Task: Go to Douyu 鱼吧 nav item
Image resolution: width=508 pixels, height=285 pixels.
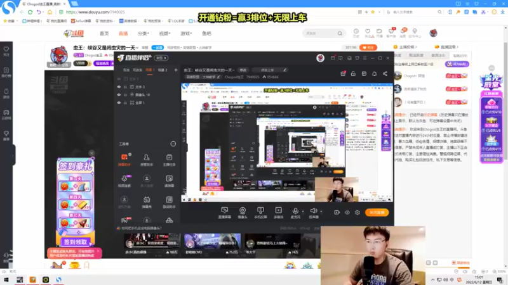Action: pyautogui.click(x=206, y=34)
